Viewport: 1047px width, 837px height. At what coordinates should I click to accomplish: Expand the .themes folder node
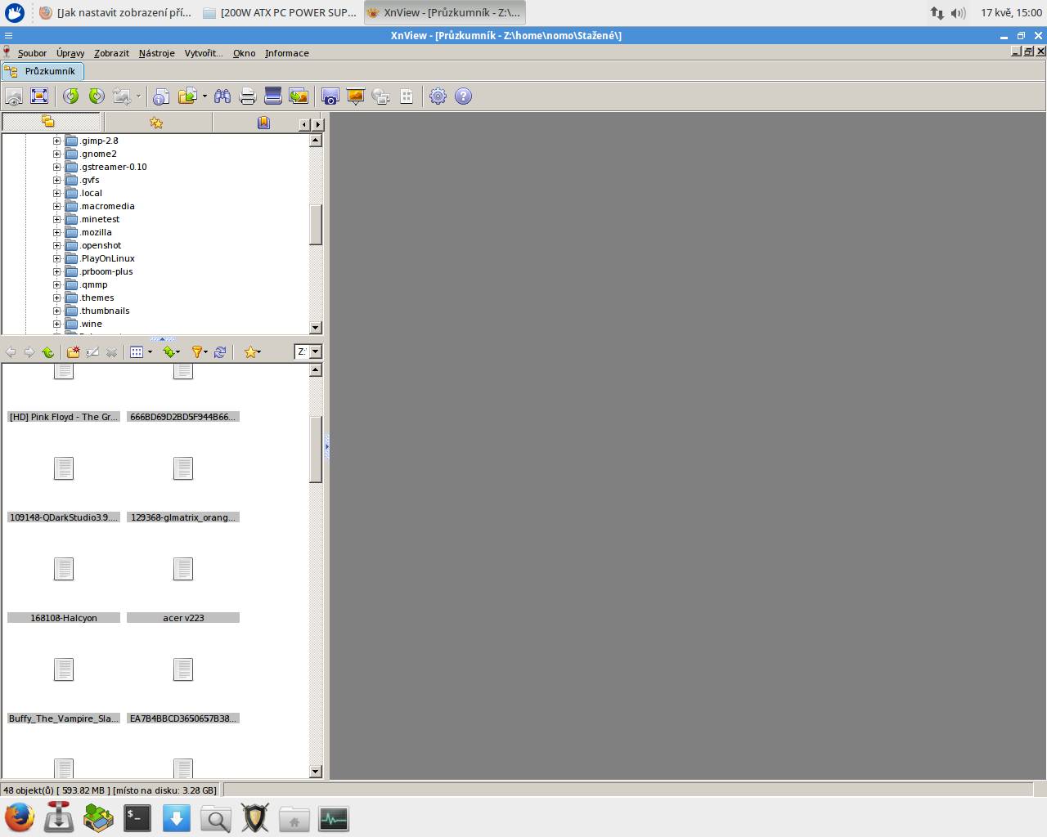tap(57, 298)
